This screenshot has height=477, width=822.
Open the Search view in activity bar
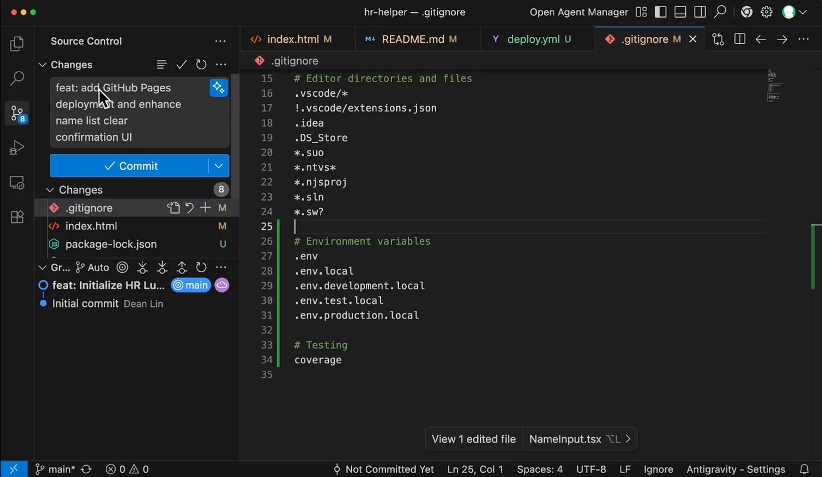[17, 78]
